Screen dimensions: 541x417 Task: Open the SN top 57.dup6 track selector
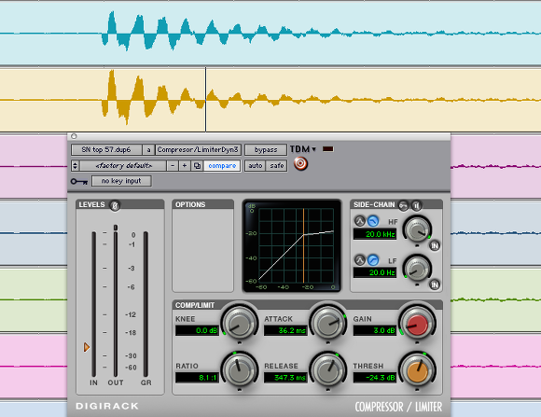tap(106, 150)
